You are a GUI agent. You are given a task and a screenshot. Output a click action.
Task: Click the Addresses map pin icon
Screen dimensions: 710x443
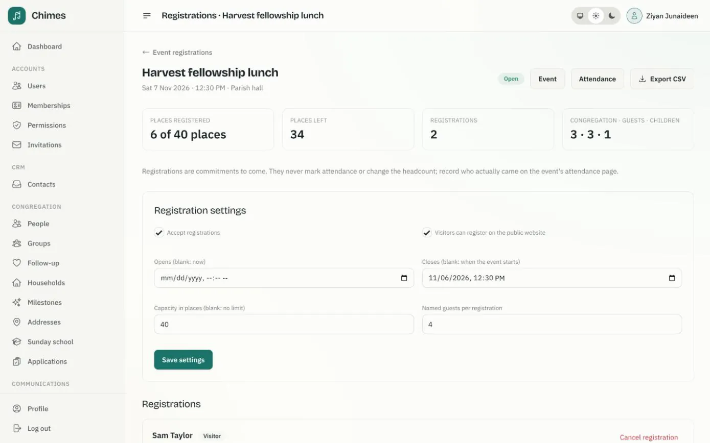point(17,322)
